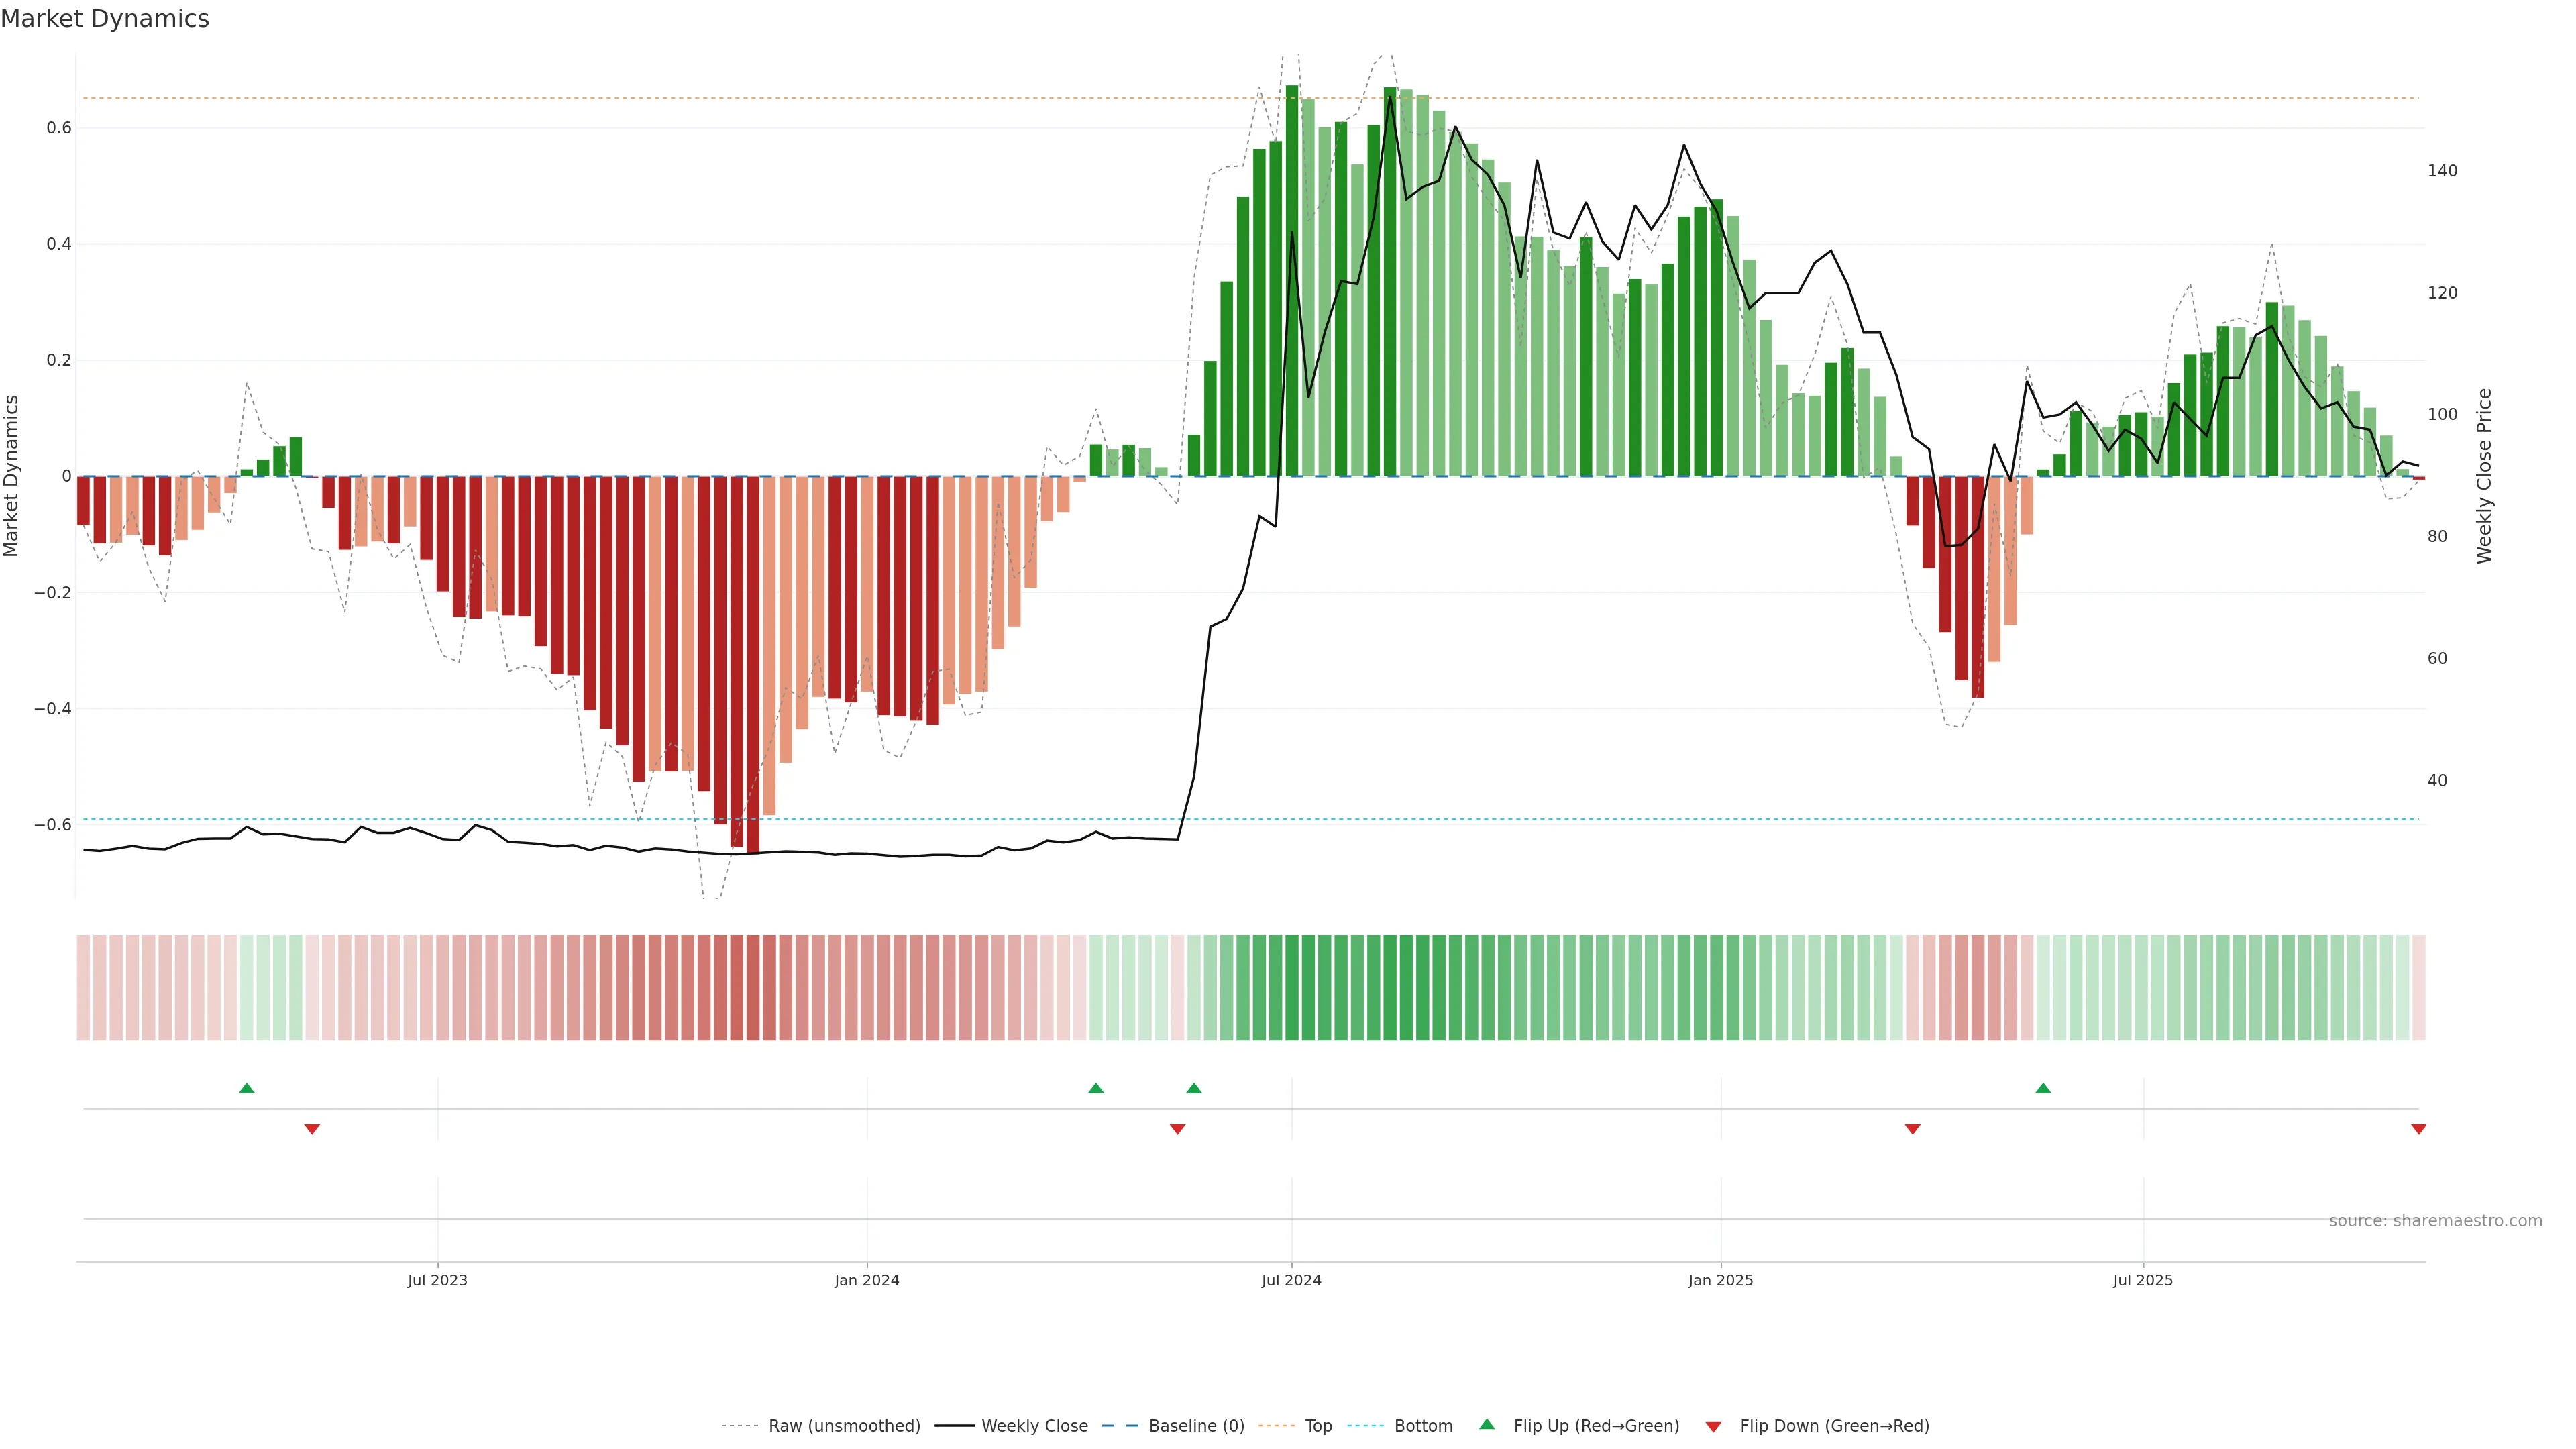Click the green flip-up marker before Jul 2025
This screenshot has height=1449, width=2576.
click(2043, 1088)
